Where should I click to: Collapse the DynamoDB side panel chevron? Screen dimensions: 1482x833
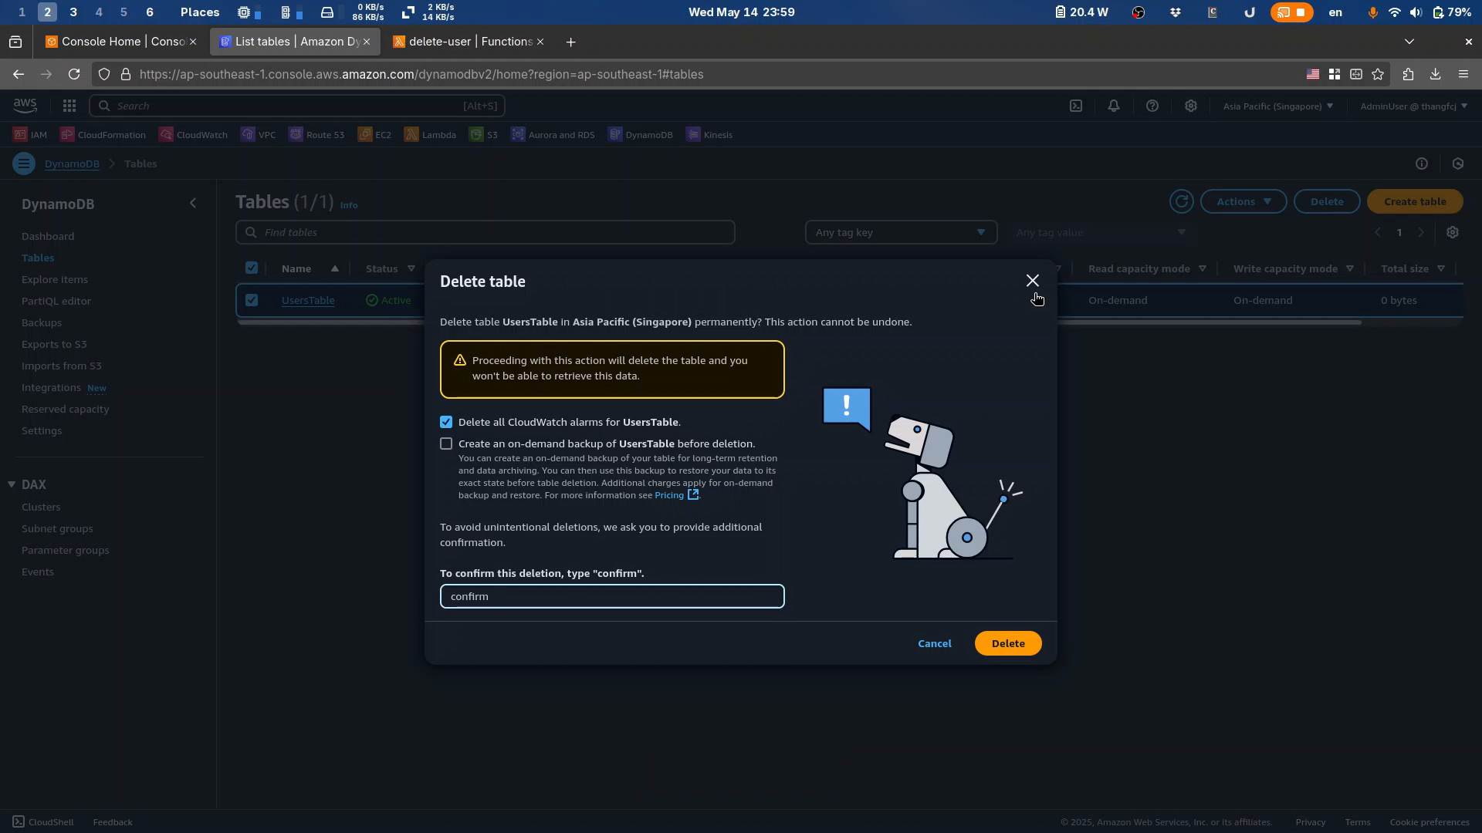[x=193, y=203]
